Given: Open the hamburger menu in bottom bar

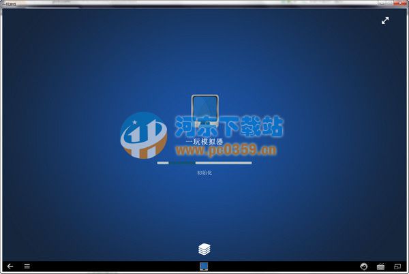Looking at the screenshot, I should tap(27, 267).
